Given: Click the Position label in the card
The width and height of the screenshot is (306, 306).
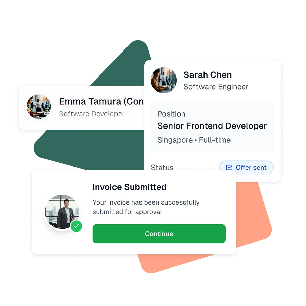Looking at the screenshot, I should point(171,114).
